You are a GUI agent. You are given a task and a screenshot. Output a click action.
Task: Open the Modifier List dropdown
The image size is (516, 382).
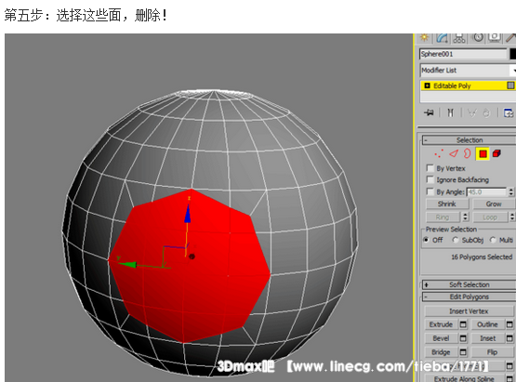(468, 70)
